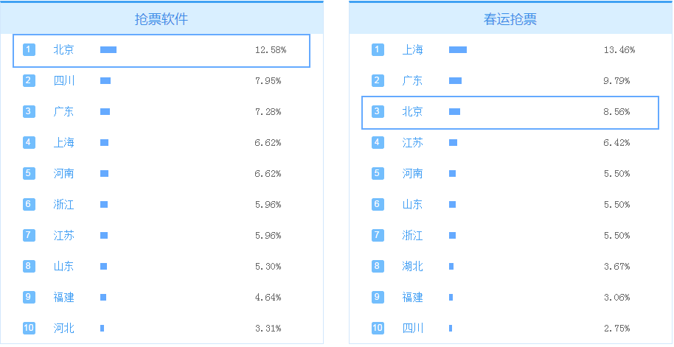674x347 pixels.
Task: Open 湖北 link in 春运抢票 ranking
Action: 412,267
